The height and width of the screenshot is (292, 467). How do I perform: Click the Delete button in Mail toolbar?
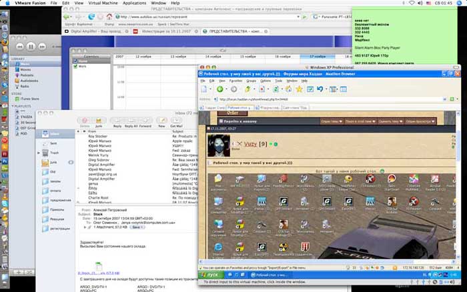point(85,122)
